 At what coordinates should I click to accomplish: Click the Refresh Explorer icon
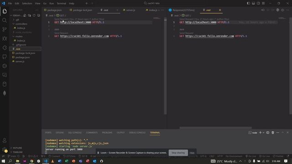click(34, 15)
